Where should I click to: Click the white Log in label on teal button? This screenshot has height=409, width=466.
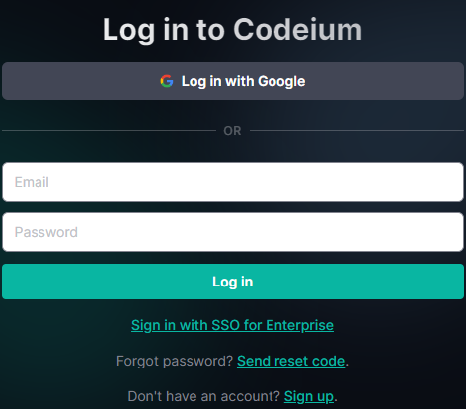coord(233,282)
